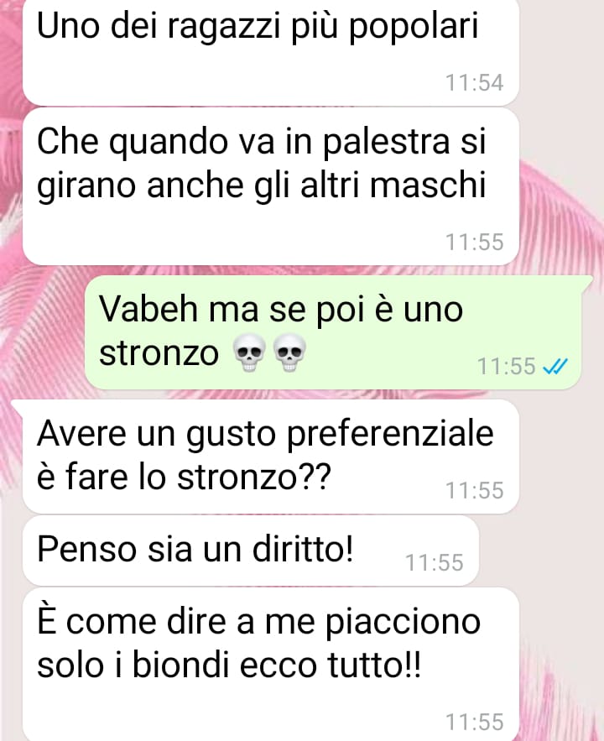Tap the first skull emoji
The image size is (604, 741).
pos(250,352)
